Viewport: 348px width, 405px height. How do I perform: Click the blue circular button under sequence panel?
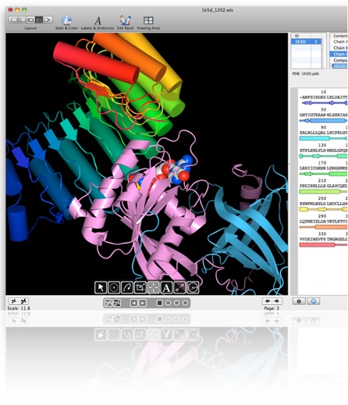(x=314, y=301)
